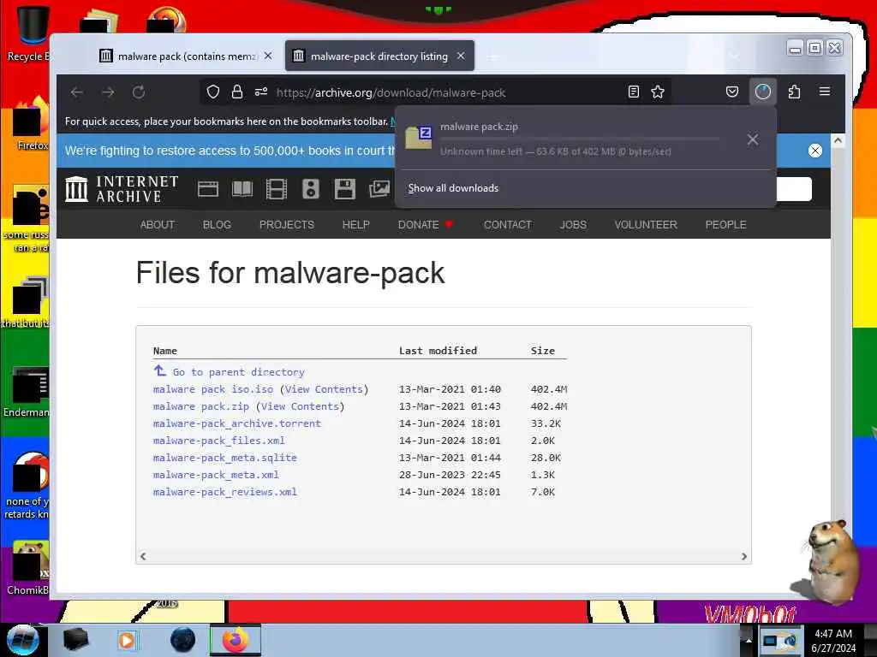Open the media player taskbar icon
The height and width of the screenshot is (657, 877).
point(127,640)
